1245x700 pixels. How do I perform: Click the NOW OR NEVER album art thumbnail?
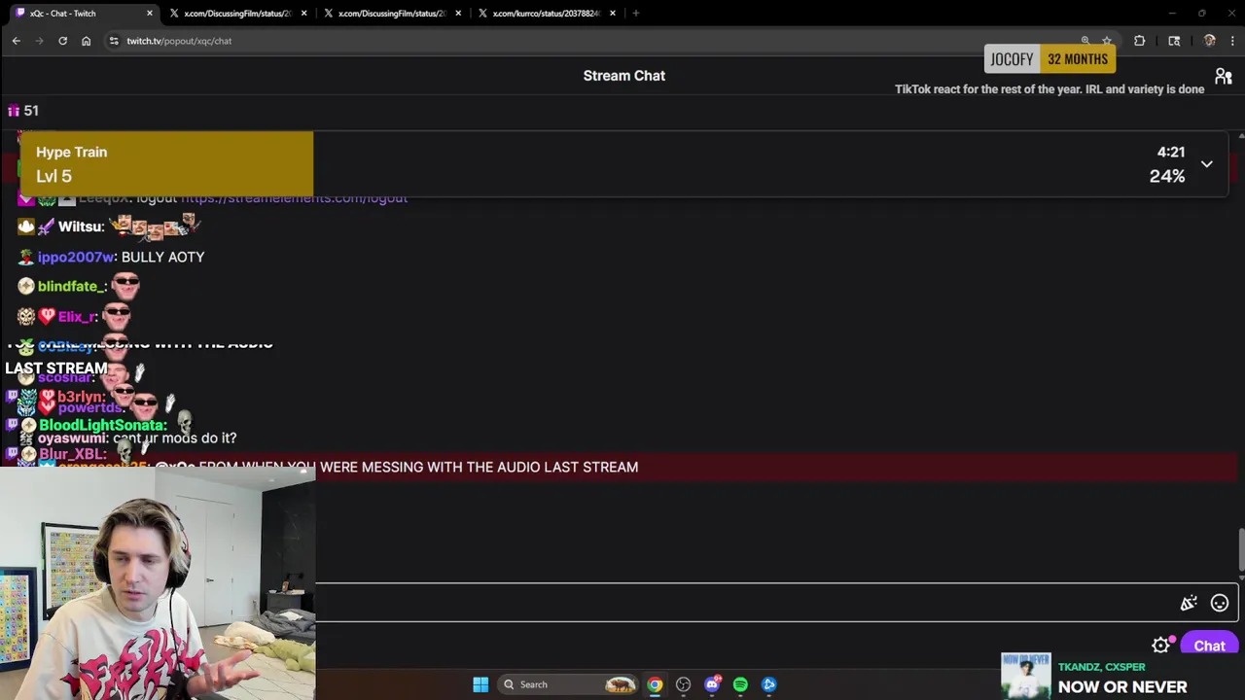[1026, 676]
